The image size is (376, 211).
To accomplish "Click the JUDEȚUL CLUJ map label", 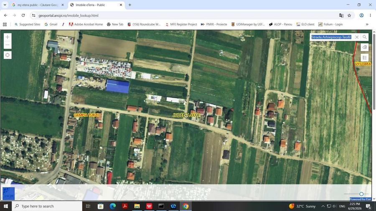I will [186, 115].
